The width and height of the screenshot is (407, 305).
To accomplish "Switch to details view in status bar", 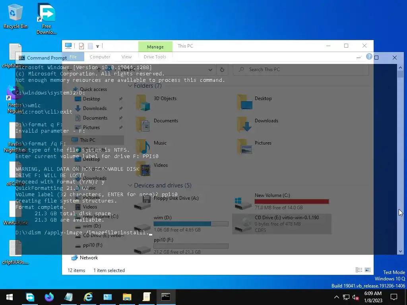I will point(359,270).
